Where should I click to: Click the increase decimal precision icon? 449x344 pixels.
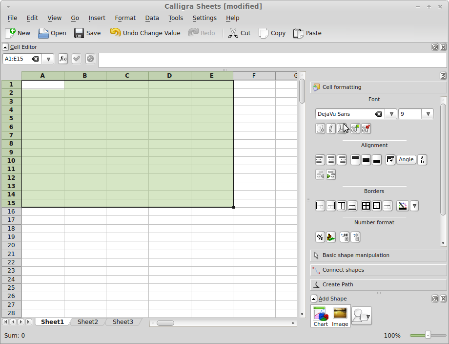tap(345, 237)
